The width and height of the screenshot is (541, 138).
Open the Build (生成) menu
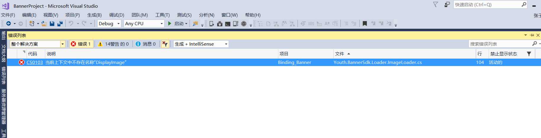point(94,15)
